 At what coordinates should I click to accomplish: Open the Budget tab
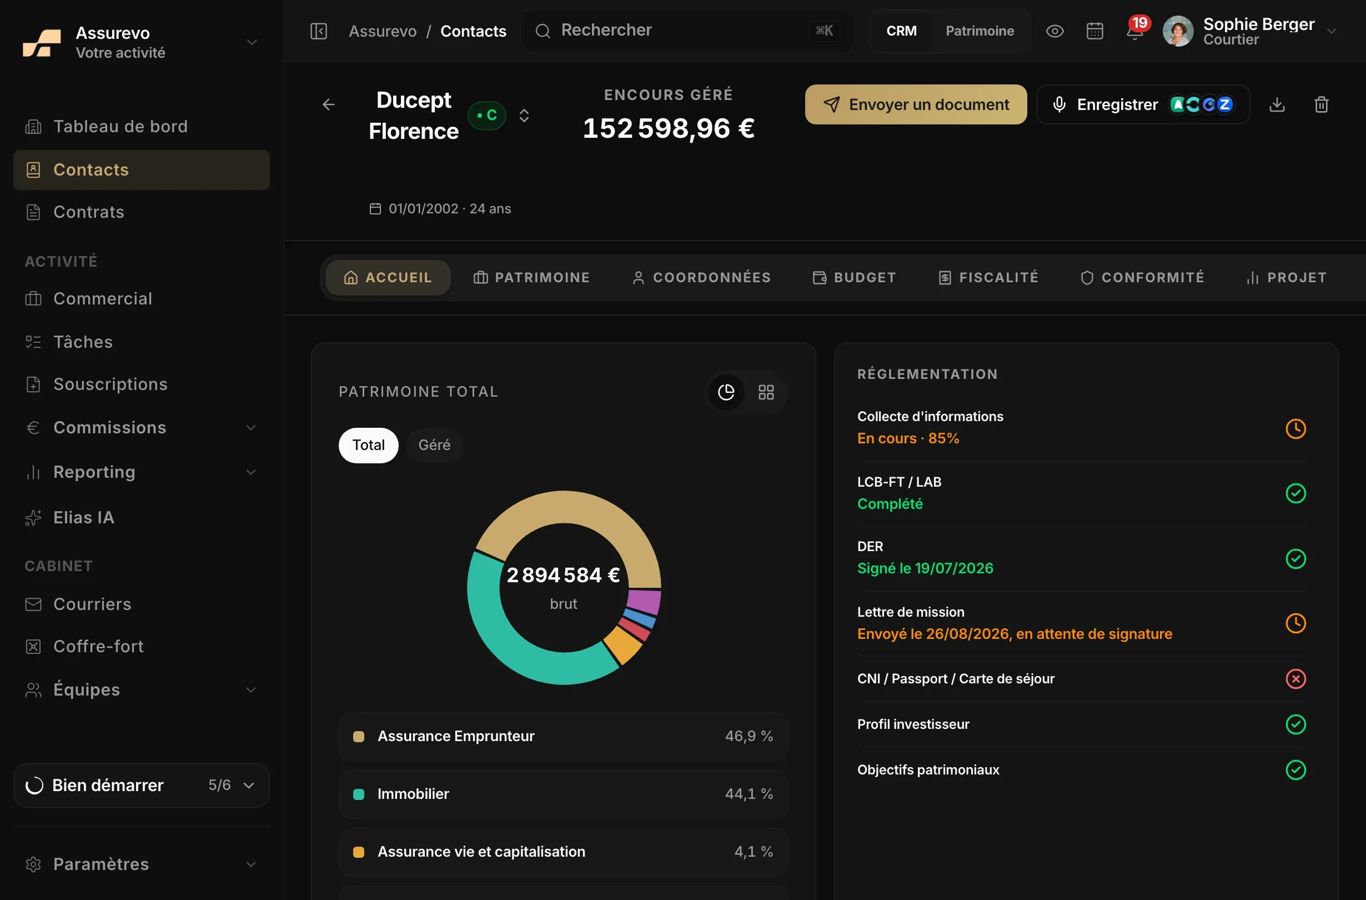pyautogui.click(x=855, y=278)
